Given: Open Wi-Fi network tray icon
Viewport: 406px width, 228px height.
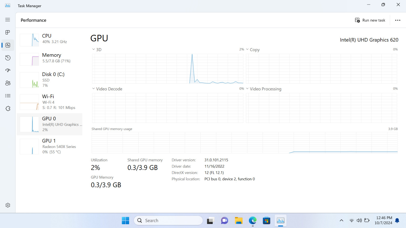Looking at the screenshot, I should pyautogui.click(x=351, y=221).
